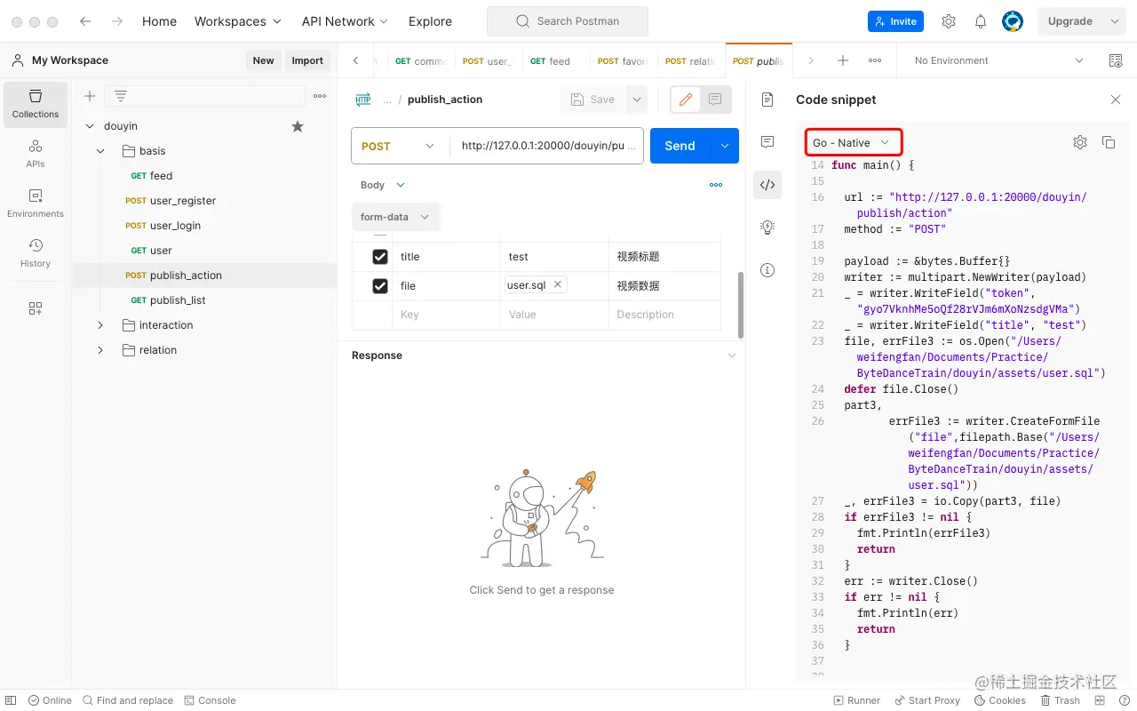Click the collections filter icon
The image size is (1137, 711).
(121, 96)
